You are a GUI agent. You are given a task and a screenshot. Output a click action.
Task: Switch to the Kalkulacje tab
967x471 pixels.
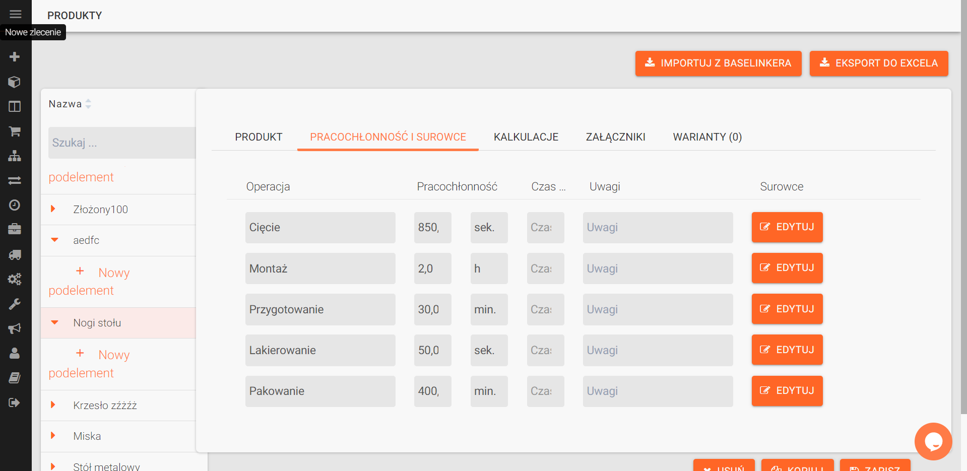click(526, 137)
